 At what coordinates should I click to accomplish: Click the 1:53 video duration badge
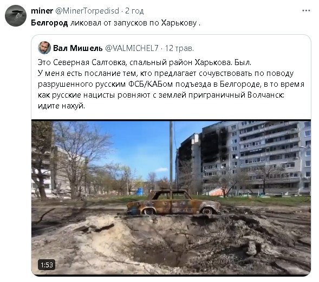pos(47,265)
